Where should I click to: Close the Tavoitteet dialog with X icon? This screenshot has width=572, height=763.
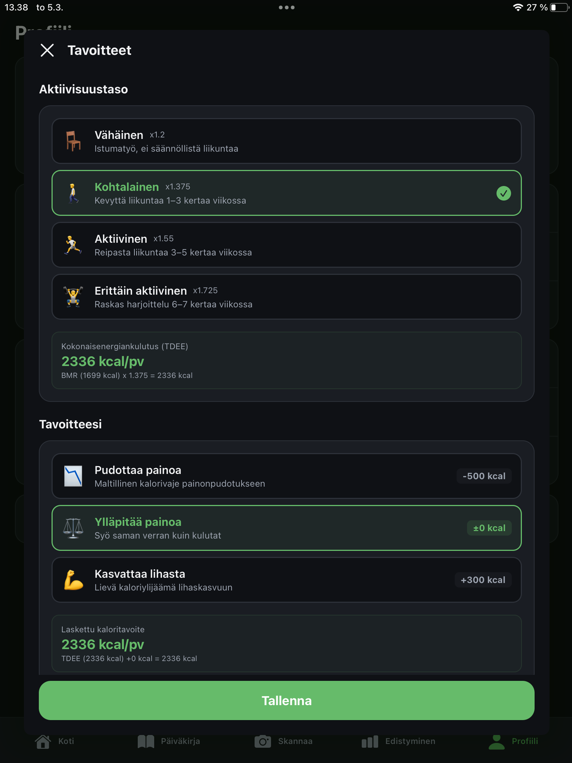[x=47, y=50]
